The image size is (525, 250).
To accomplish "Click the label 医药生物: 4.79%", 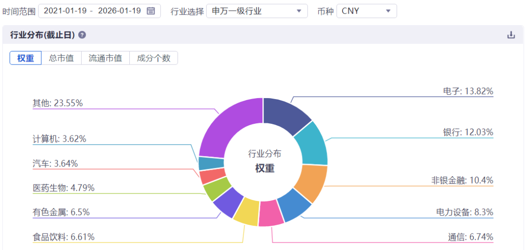I will (64, 188).
